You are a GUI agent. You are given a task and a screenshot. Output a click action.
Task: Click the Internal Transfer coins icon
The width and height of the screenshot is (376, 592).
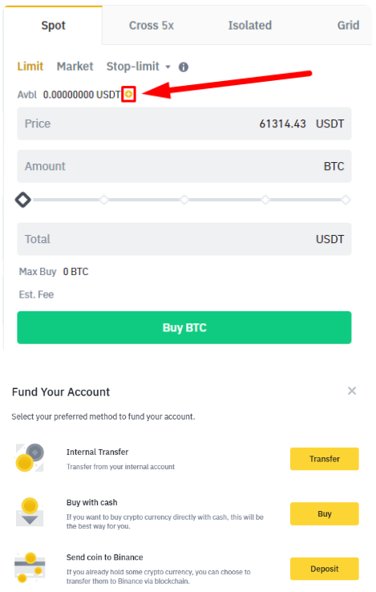coord(30,458)
